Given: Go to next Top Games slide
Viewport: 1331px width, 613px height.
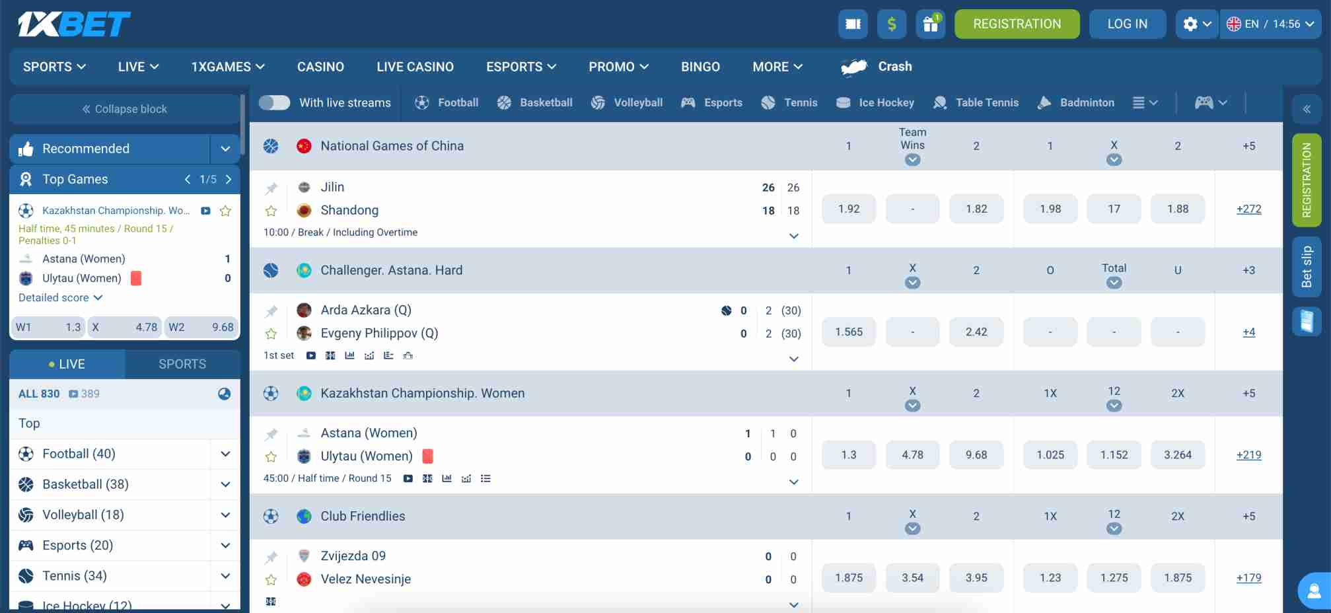Looking at the screenshot, I should pos(229,179).
